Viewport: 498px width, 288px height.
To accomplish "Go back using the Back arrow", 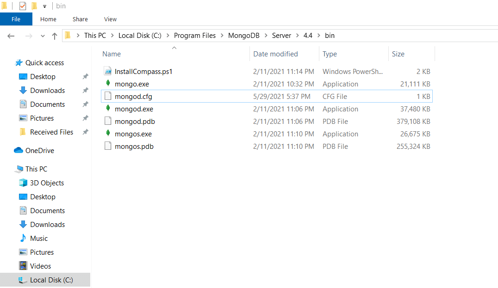I will click(11, 36).
